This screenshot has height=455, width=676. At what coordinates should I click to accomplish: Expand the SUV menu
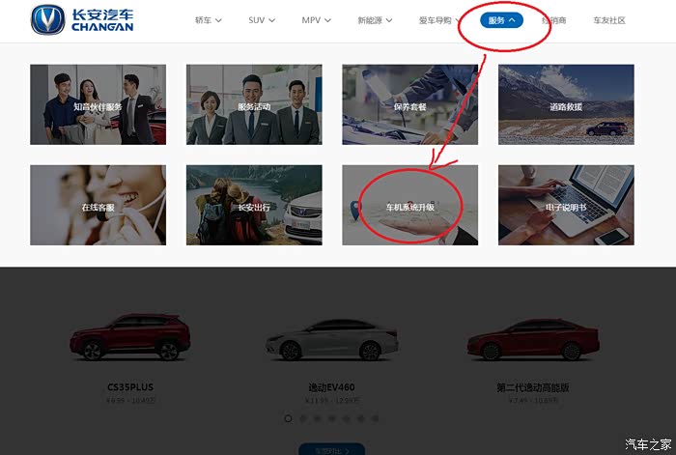[262, 20]
